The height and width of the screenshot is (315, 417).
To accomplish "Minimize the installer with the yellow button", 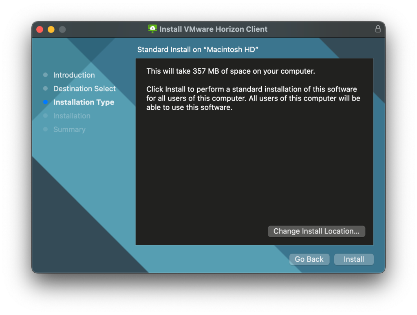I will 51,29.
